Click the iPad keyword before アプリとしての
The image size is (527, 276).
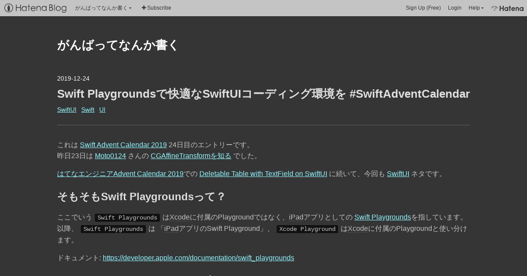296,217
